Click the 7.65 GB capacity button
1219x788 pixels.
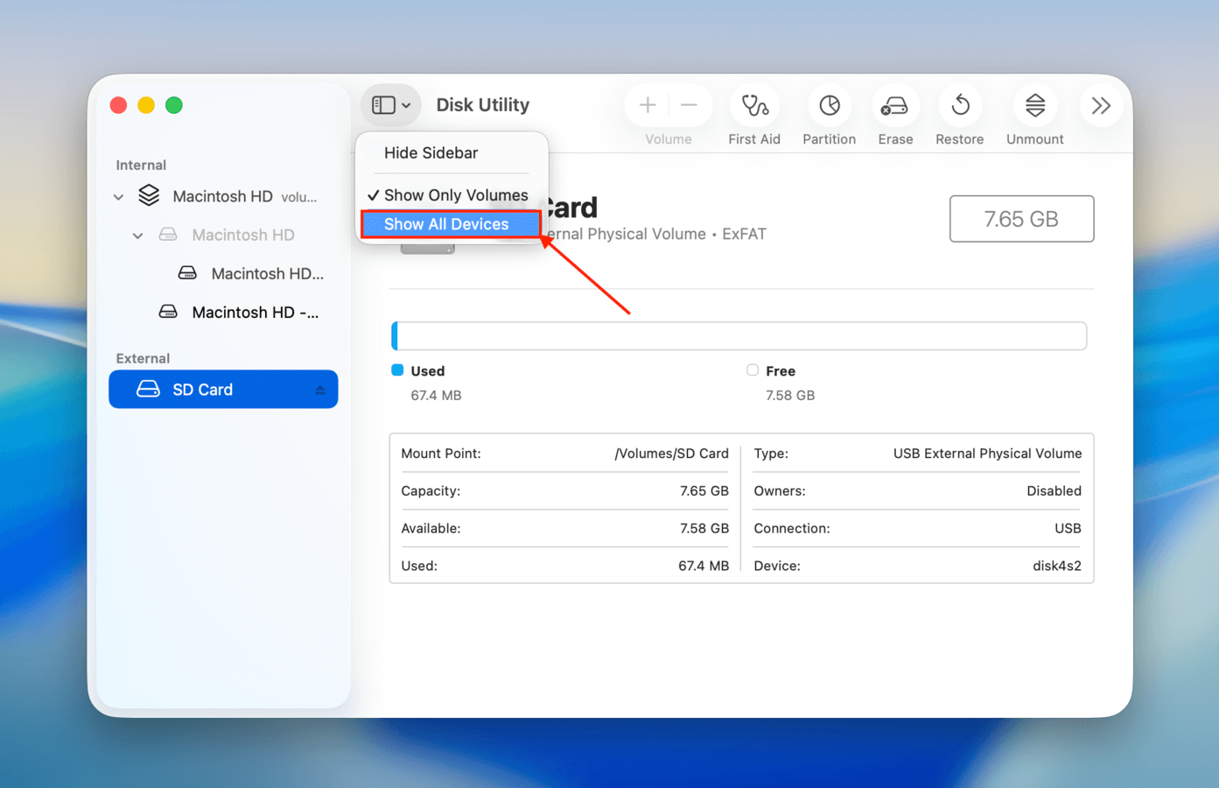[1021, 218]
